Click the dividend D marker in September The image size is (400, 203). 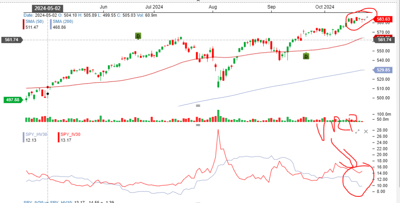tap(306, 56)
